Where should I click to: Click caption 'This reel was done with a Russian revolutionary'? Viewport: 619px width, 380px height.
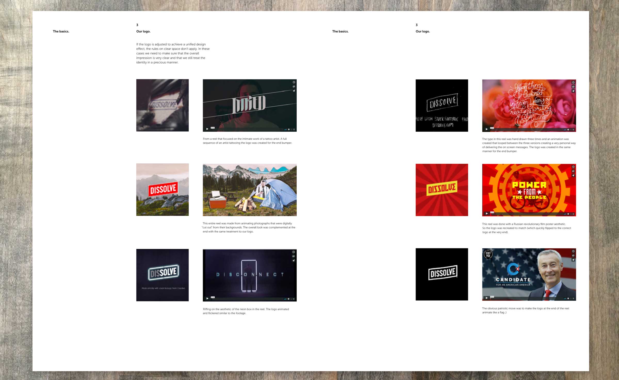(526, 228)
